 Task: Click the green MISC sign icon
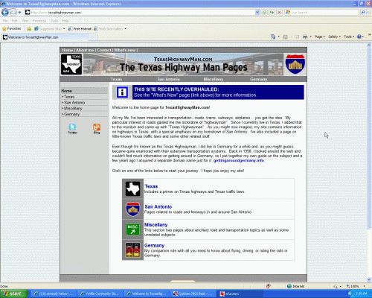(132, 229)
